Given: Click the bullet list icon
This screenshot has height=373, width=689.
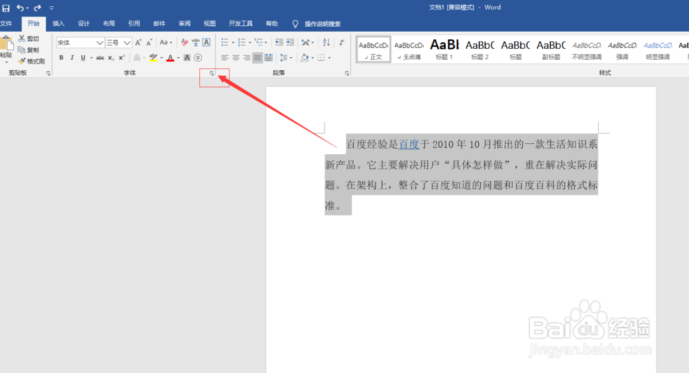Looking at the screenshot, I should (x=225, y=43).
